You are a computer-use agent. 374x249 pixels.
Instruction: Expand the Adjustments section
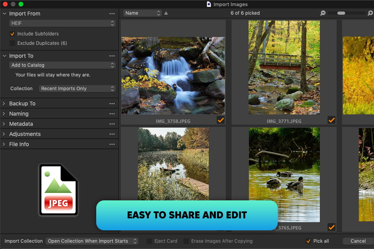4,134
